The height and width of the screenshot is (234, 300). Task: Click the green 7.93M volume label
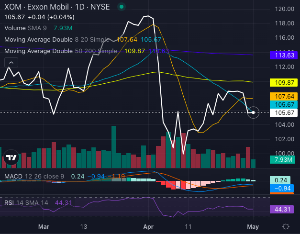click(x=282, y=159)
